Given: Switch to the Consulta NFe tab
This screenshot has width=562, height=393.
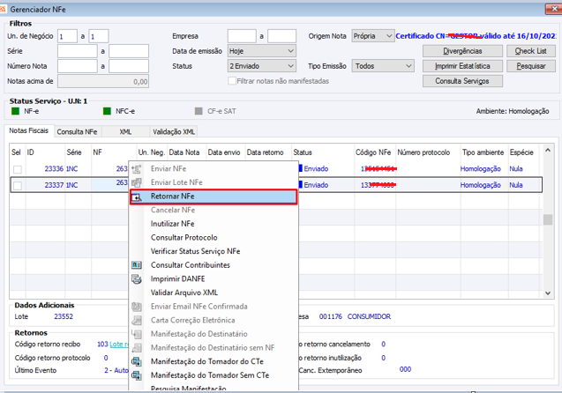Looking at the screenshot, I should (77, 131).
